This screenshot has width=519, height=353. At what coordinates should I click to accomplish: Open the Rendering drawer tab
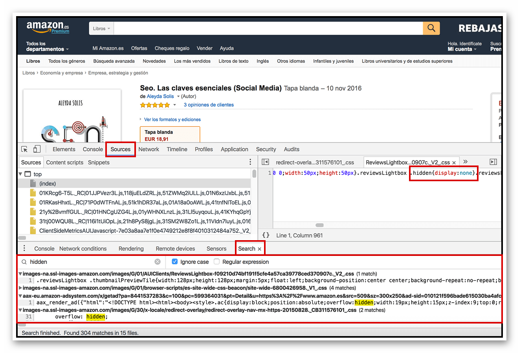tap(131, 249)
